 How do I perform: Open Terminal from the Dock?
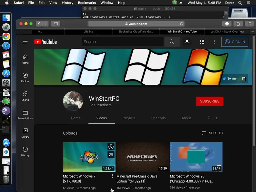6,129
